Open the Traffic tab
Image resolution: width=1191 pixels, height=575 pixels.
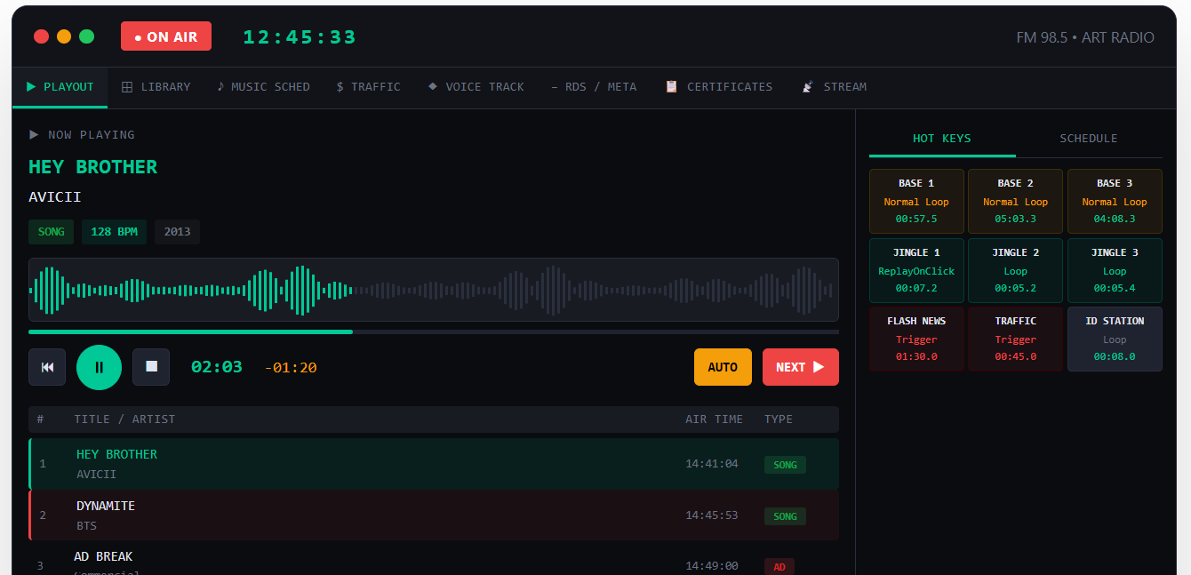tap(368, 87)
